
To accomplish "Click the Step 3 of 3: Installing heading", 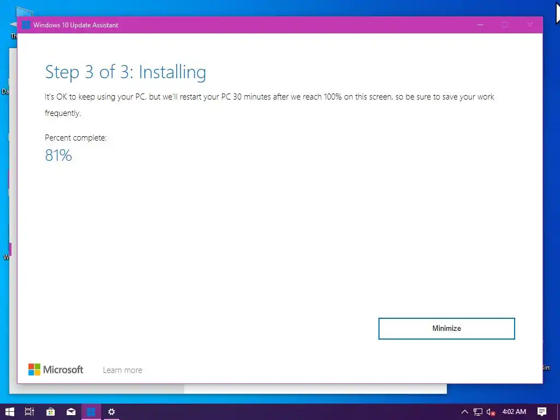I will click(125, 72).
